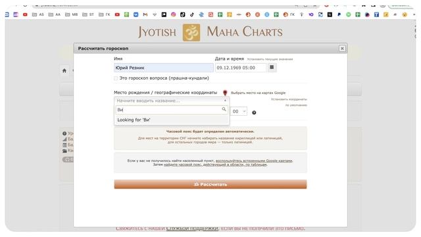The width and height of the screenshot is (421, 237).
Task: Open the time zone tables link
Action: [x=215, y=165]
